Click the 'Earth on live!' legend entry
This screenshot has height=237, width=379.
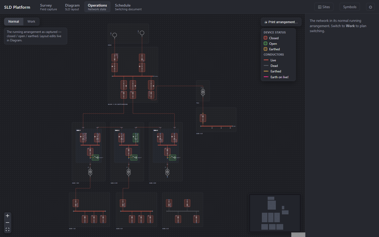276,77
